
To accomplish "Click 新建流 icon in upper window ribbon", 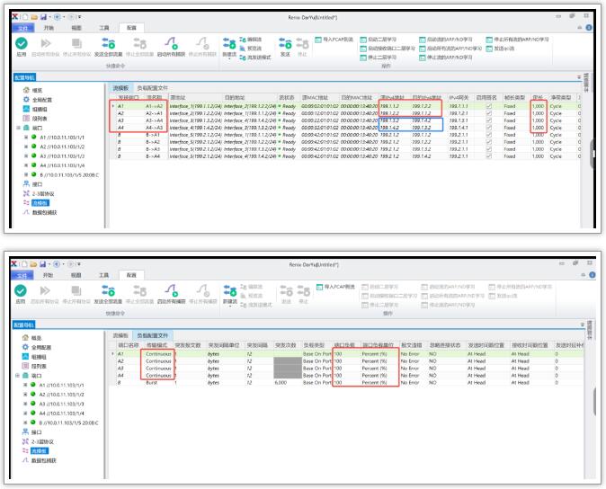I will pyautogui.click(x=229, y=45).
